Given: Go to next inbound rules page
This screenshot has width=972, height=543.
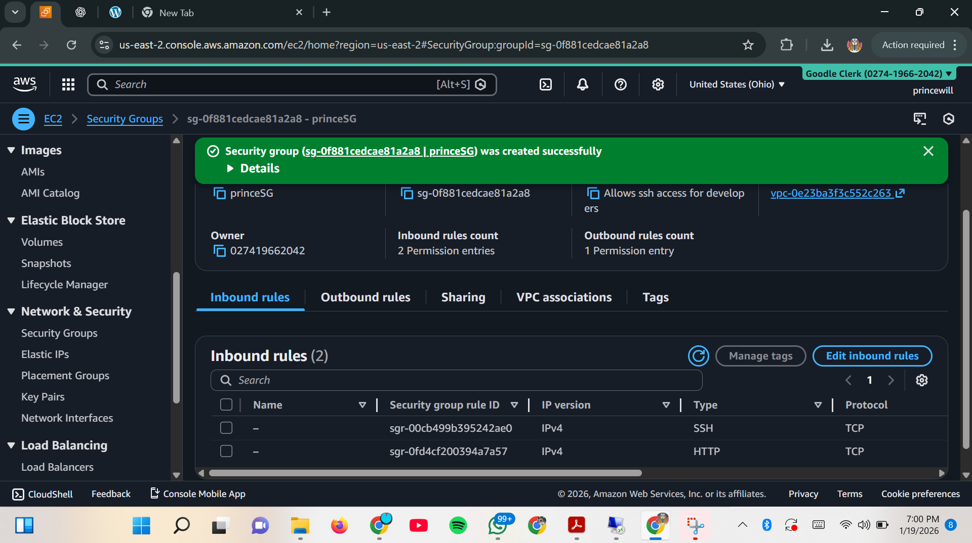Looking at the screenshot, I should 891,380.
